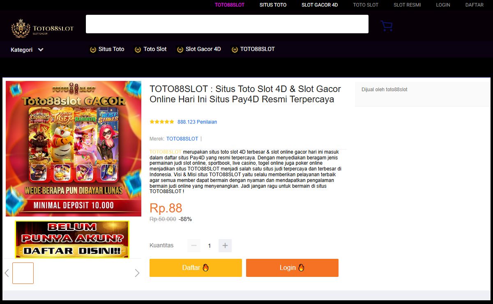This screenshot has width=493, height=304.
Task: Click the orange Login button
Action: click(292, 268)
